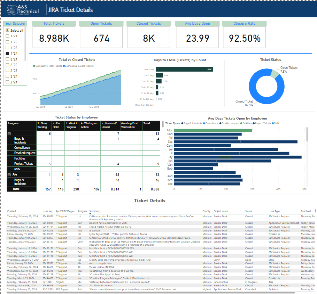Select the 0 to 1 day bar

pos(185,70)
